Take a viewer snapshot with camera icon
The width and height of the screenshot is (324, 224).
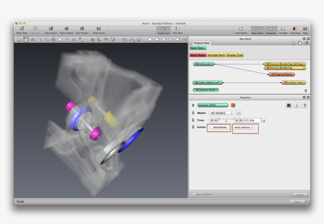[x=139, y=40]
